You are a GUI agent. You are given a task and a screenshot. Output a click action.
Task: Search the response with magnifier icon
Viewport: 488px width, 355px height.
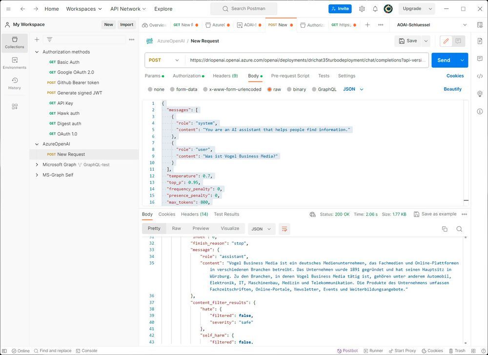[x=459, y=229]
